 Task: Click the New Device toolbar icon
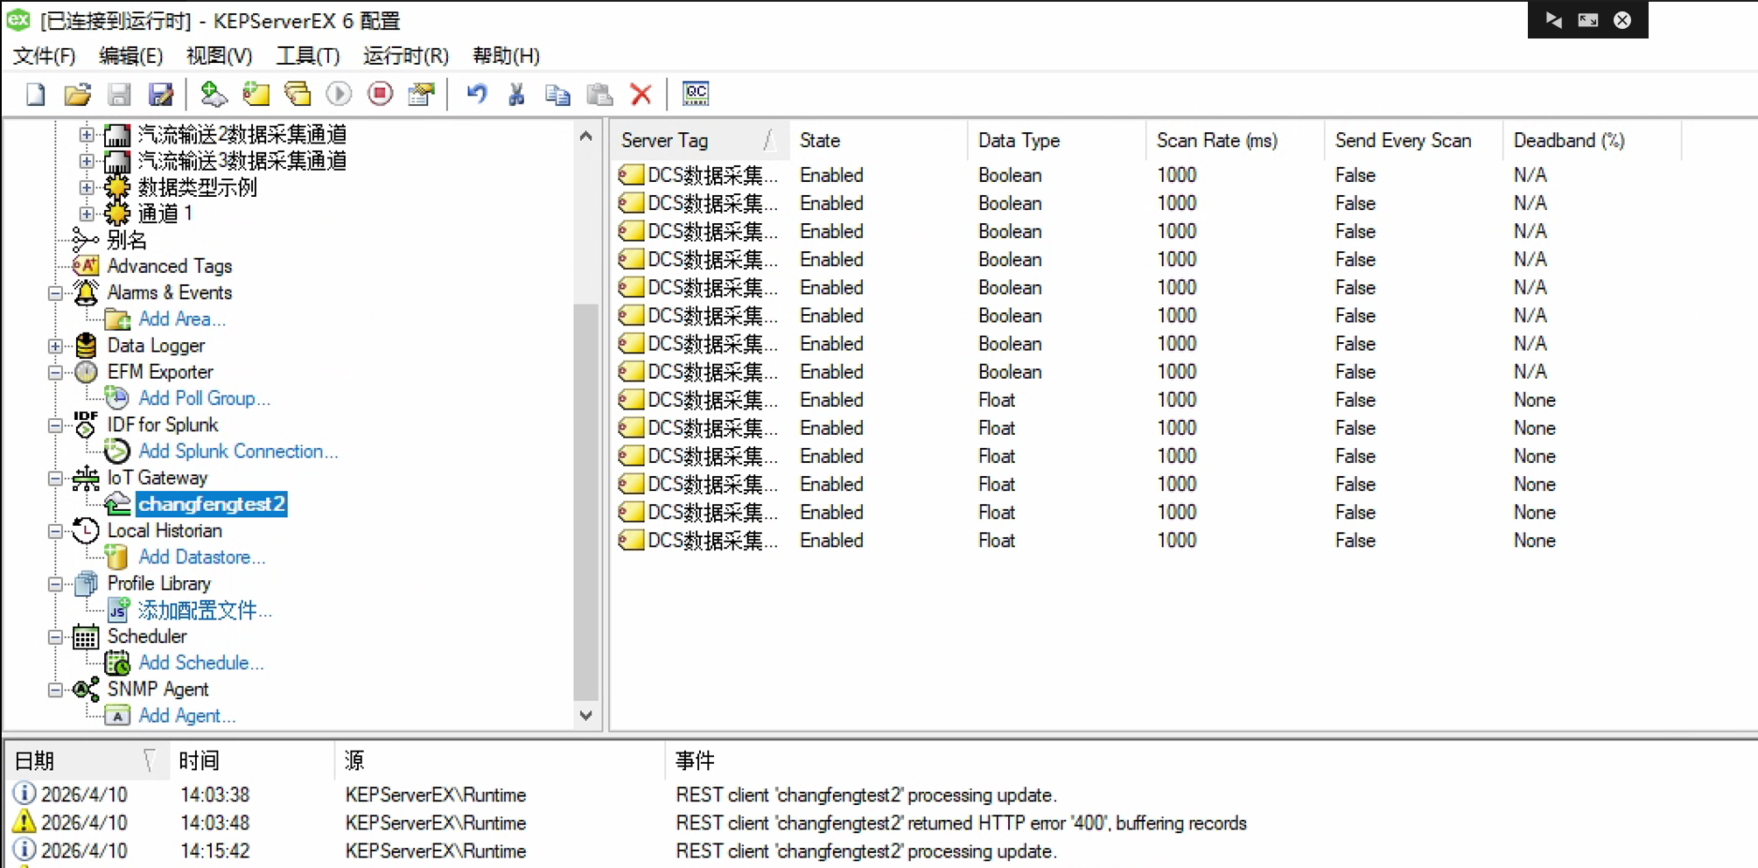point(256,94)
